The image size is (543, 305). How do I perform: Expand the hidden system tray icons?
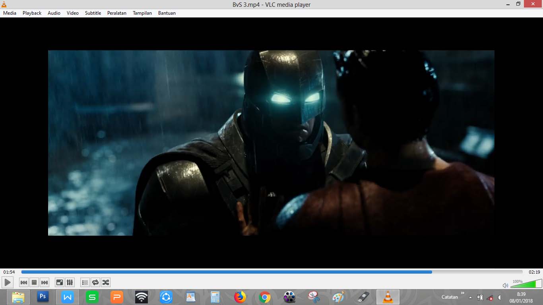pyautogui.click(x=470, y=297)
